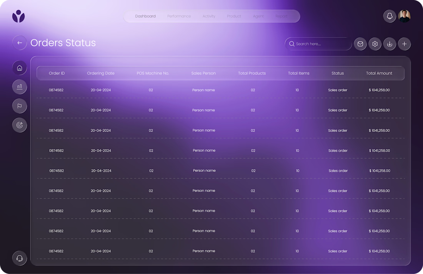Open the flag sidebar icon
Viewport: 423px width, 274px height.
pyautogui.click(x=20, y=106)
